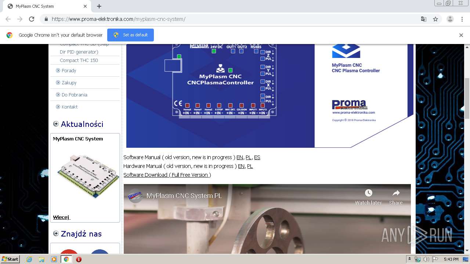
Task: Open the Action Center flag tray icon
Action: click(435, 259)
